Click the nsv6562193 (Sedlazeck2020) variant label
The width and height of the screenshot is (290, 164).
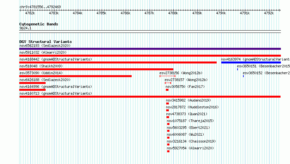45,46
